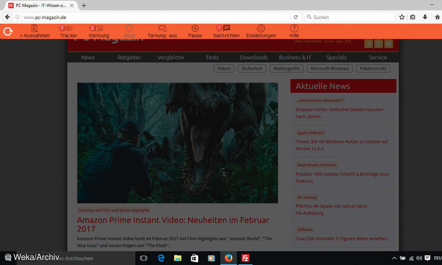Viewport: 442px width, 265px height.
Task: Open File Explorer from the taskbar
Action: [178, 258]
